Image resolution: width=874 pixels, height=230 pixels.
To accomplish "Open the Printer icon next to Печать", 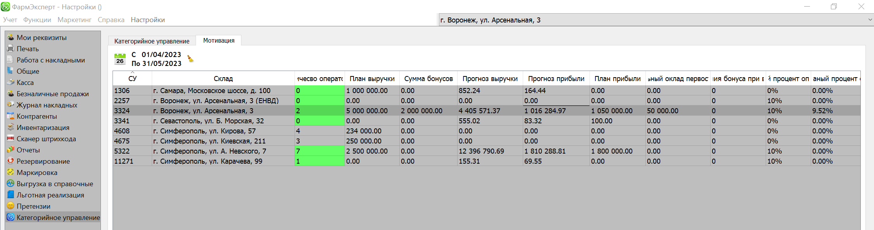I will pyautogui.click(x=10, y=48).
